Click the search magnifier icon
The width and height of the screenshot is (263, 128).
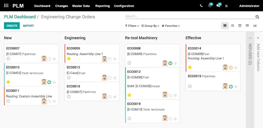pyautogui.click(x=257, y=17)
